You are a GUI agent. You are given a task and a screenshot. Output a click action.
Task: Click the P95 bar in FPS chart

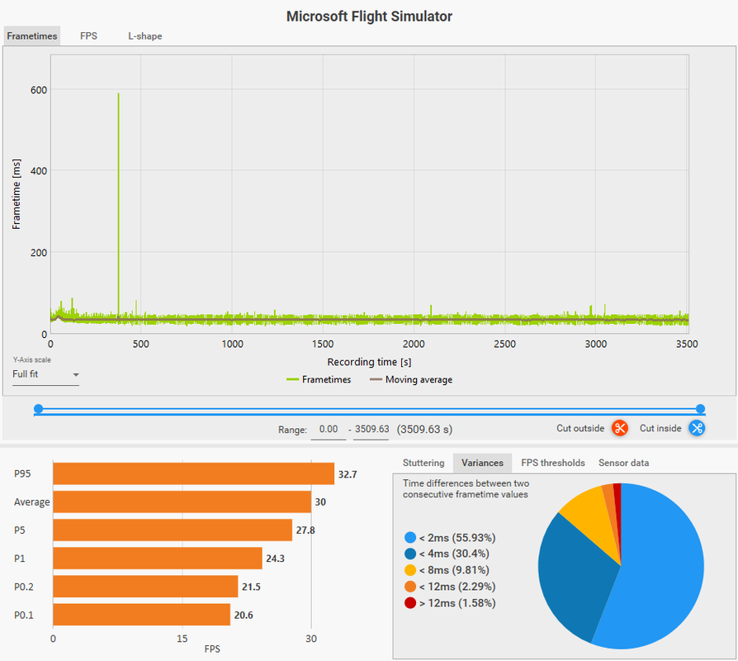point(193,473)
